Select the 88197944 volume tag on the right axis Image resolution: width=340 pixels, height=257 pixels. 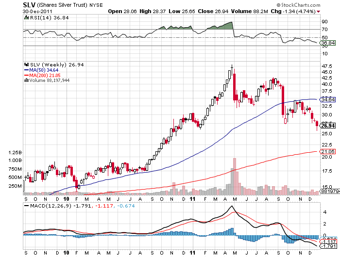click(330, 191)
